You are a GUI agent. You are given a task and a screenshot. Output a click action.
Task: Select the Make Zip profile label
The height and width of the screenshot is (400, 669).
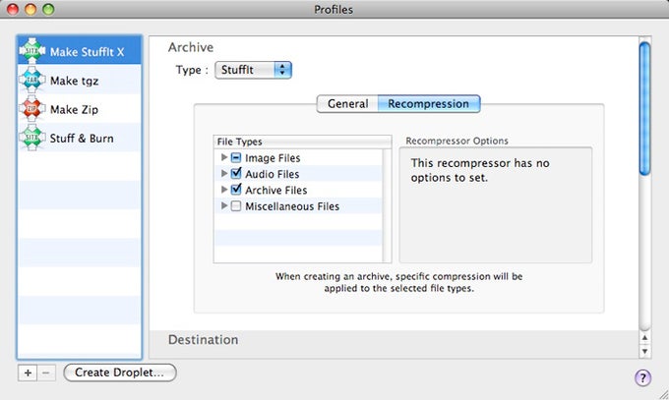pyautogui.click(x=74, y=110)
